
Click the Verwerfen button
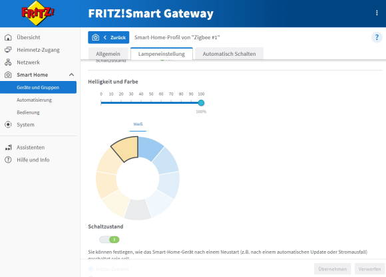[x=369, y=269]
